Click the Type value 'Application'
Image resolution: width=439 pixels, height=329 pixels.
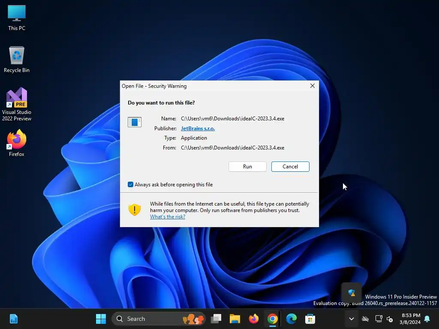tap(194, 138)
